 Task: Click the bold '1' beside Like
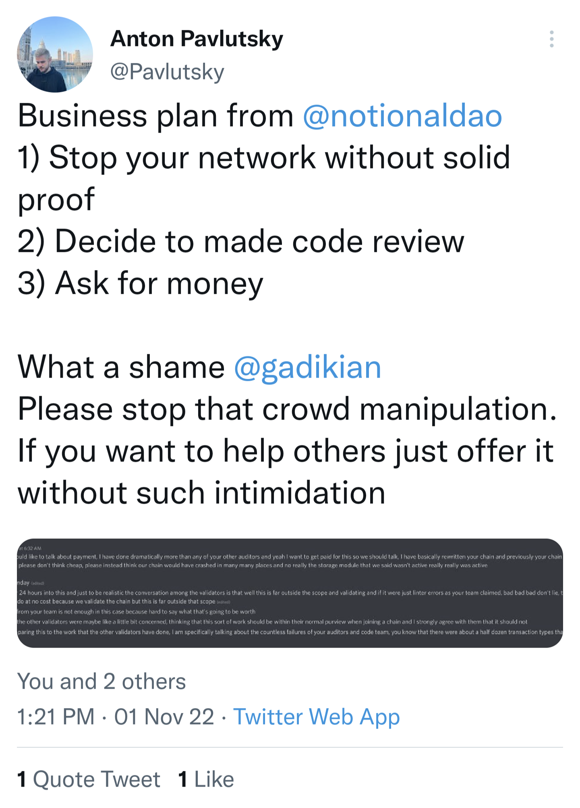[x=182, y=779]
